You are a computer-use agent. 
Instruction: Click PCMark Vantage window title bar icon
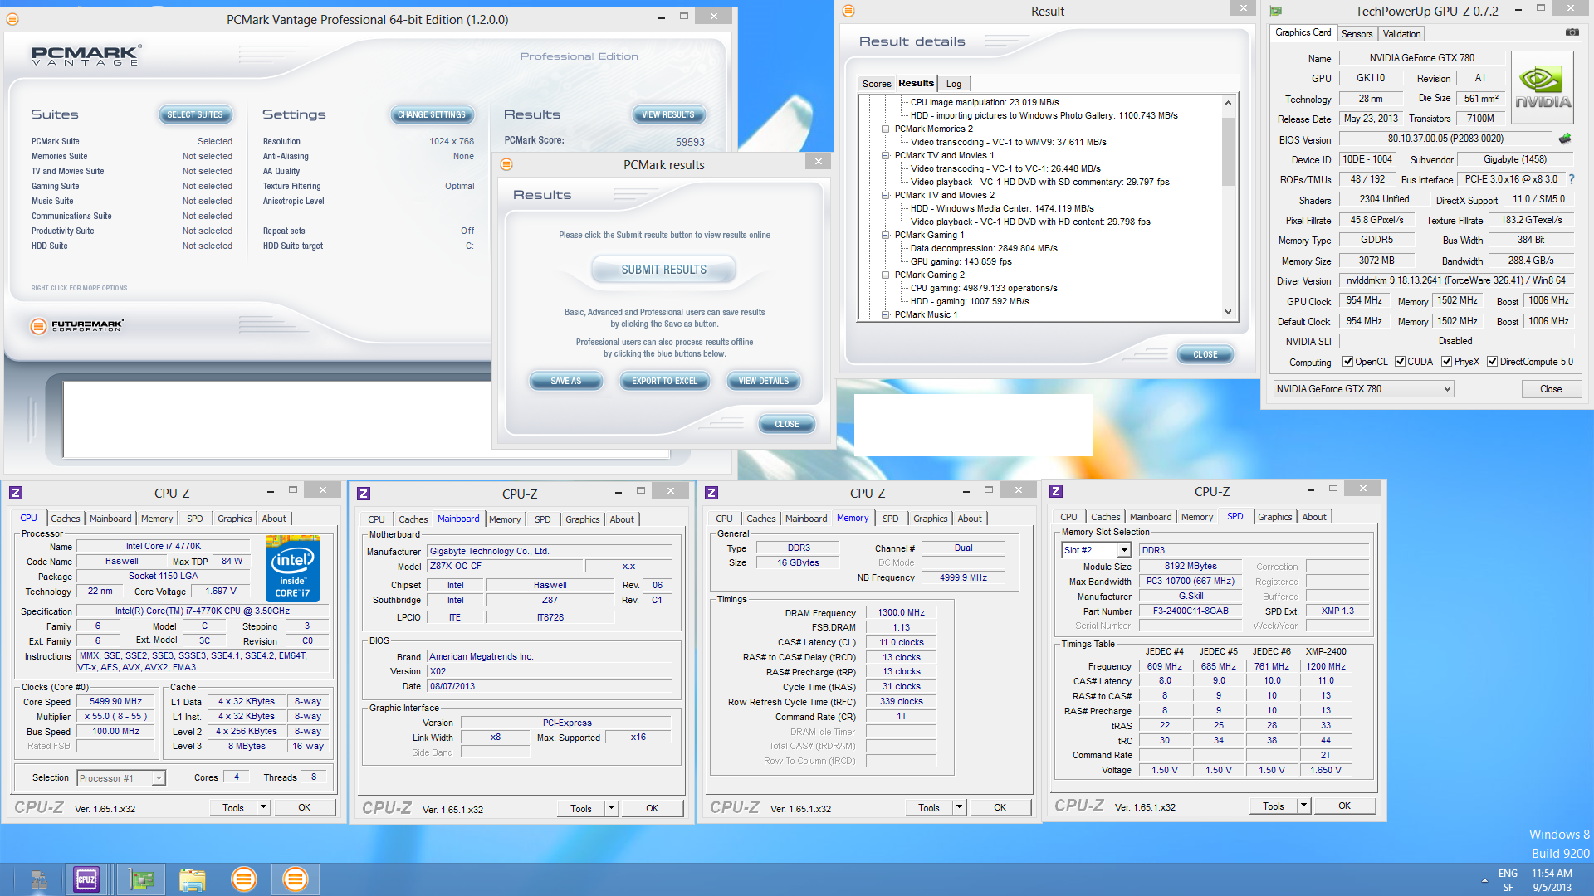coord(12,18)
